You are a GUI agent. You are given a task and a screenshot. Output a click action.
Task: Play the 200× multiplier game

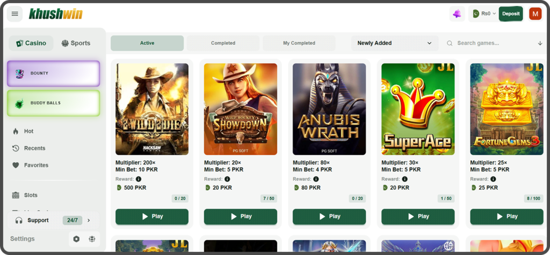pyautogui.click(x=152, y=216)
